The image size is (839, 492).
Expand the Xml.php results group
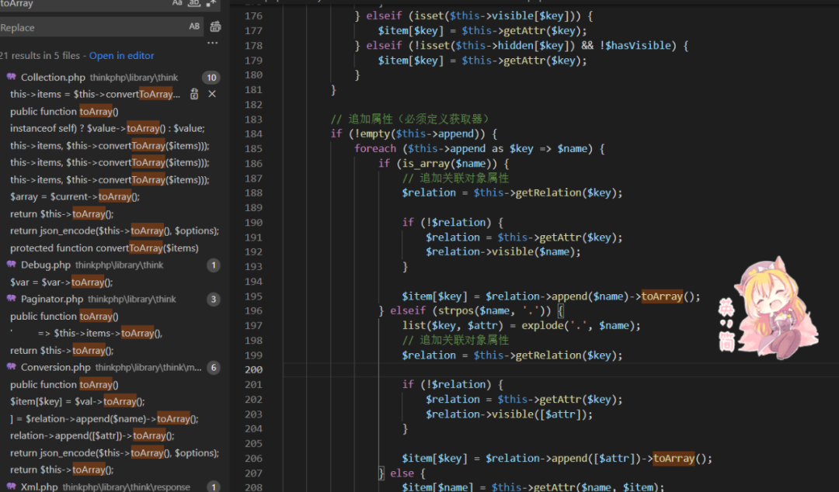tap(110, 487)
